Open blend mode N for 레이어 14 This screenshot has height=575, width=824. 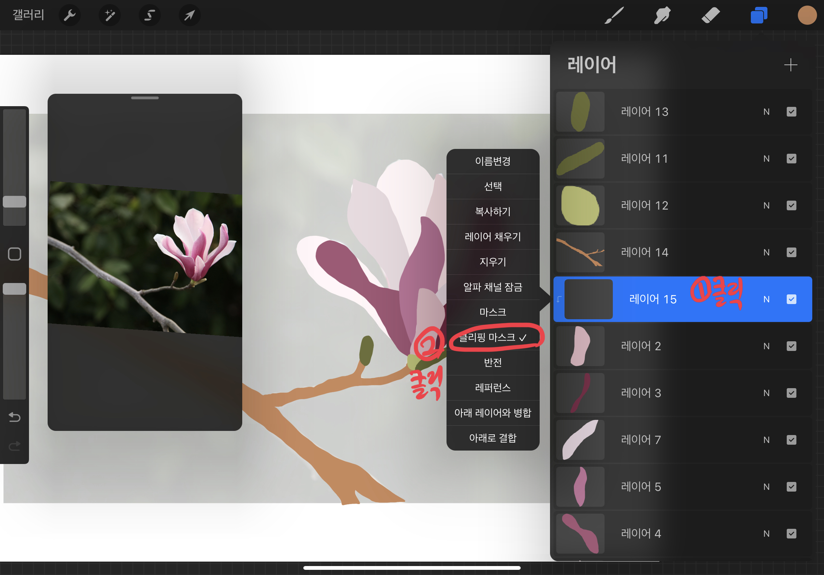(x=766, y=252)
